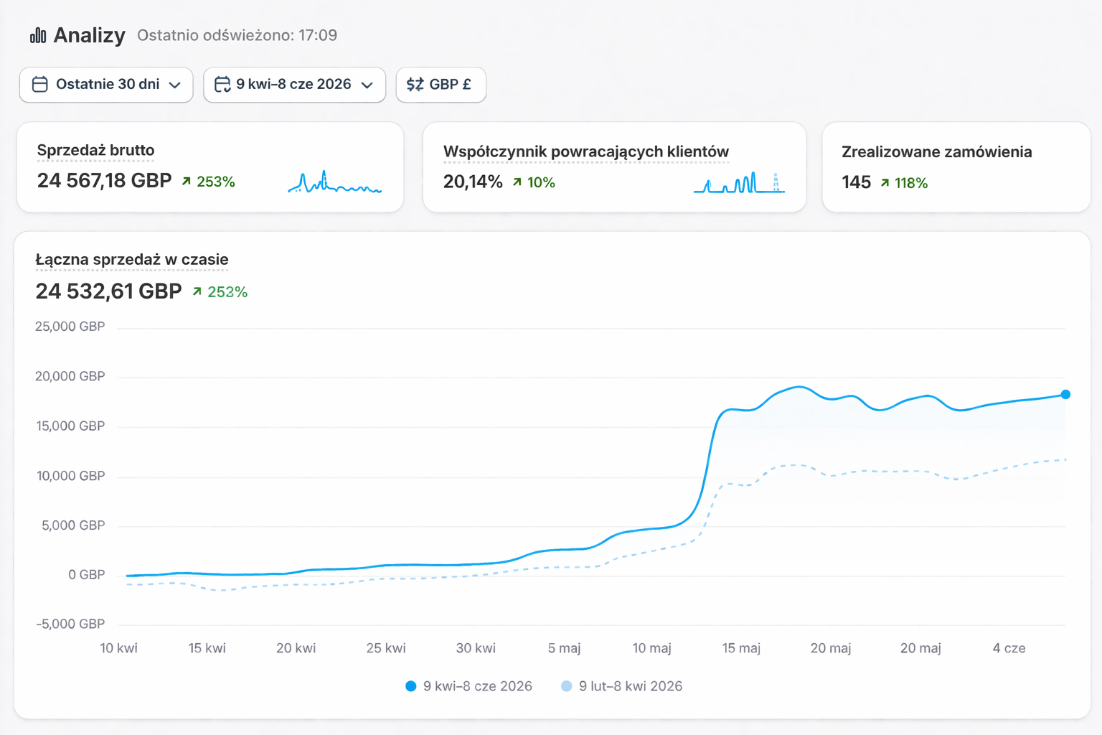Click the Łączna sprzedaż w czasie heading
This screenshot has height=735, width=1102.
coord(132,259)
